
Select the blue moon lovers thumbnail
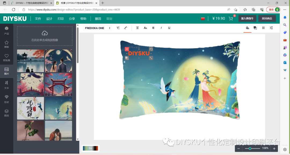[59, 108]
